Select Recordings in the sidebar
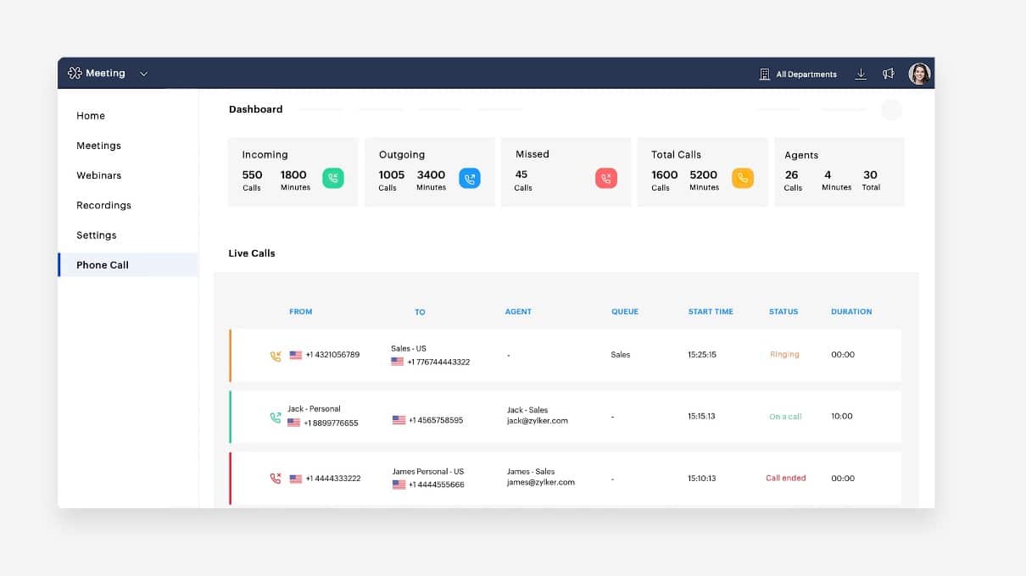Image resolution: width=1026 pixels, height=576 pixels. pyautogui.click(x=103, y=205)
